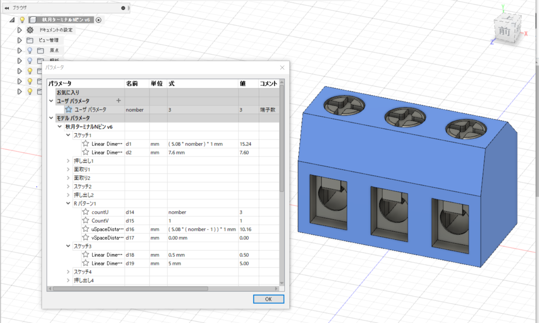Viewport: 539px width, 323px height.
Task: Click the 原点 folder icon
Action: pos(40,50)
